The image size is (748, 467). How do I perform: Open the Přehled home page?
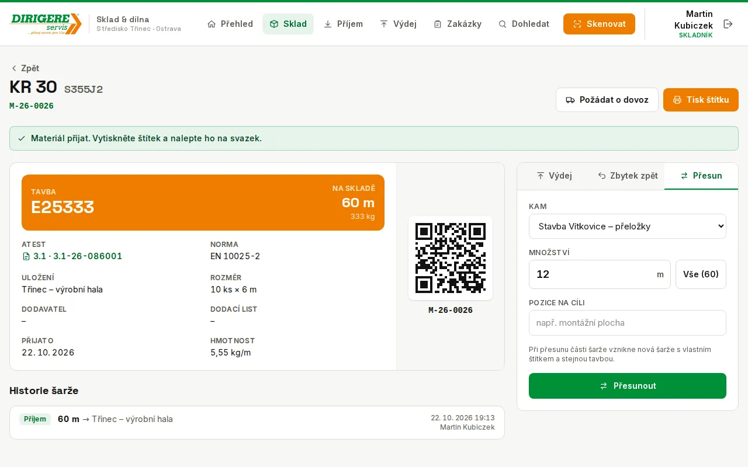pos(230,24)
